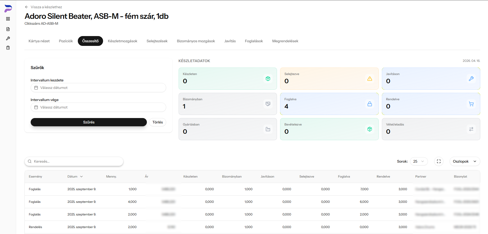Click the 2026. 04. 16. date label
This screenshot has width=488, height=234.
pos(471,61)
